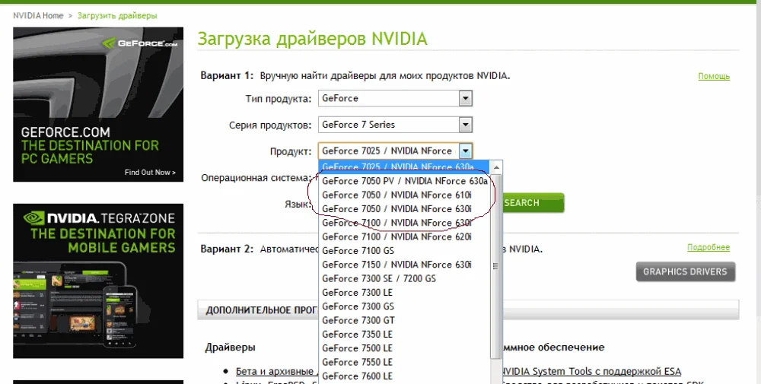Choose GeForce 7150 / NVIDIA NForce 630i
This screenshot has height=384, width=761.
405,265
